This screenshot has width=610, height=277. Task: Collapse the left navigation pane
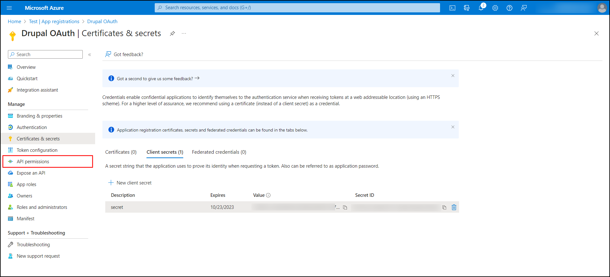[90, 55]
